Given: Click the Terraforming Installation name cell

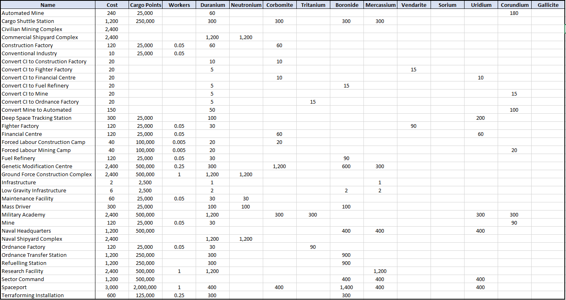Looking at the screenshot, I should pyautogui.click(x=48, y=295).
